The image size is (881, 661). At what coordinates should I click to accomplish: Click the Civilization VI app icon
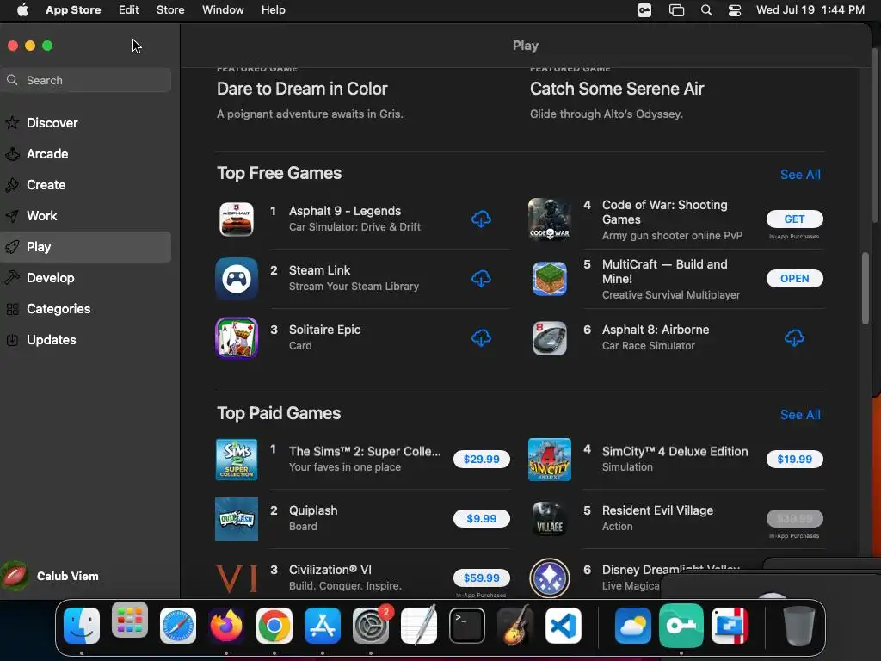pyautogui.click(x=237, y=578)
